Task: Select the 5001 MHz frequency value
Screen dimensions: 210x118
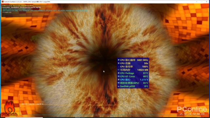Action: (x=143, y=60)
